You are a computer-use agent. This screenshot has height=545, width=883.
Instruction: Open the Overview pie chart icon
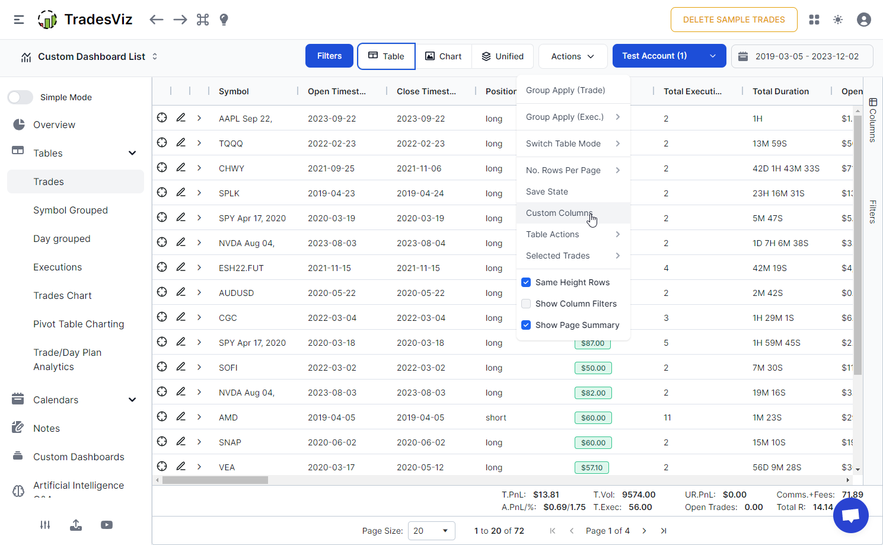click(x=19, y=125)
